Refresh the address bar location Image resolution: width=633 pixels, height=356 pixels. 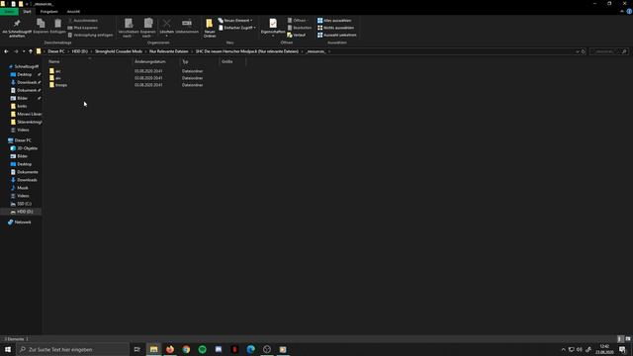pyautogui.click(x=583, y=51)
